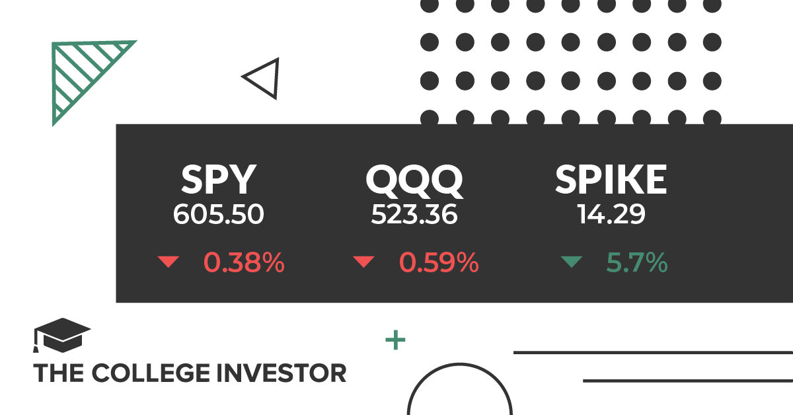Image resolution: width=793 pixels, height=415 pixels.
Task: Click the upper horizontal line bottom right
Action: [653, 352]
